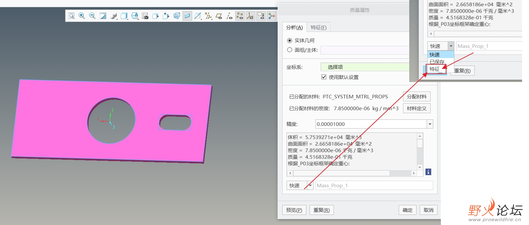Click the results horizontal scrollbar thumb

[x=341, y=173]
